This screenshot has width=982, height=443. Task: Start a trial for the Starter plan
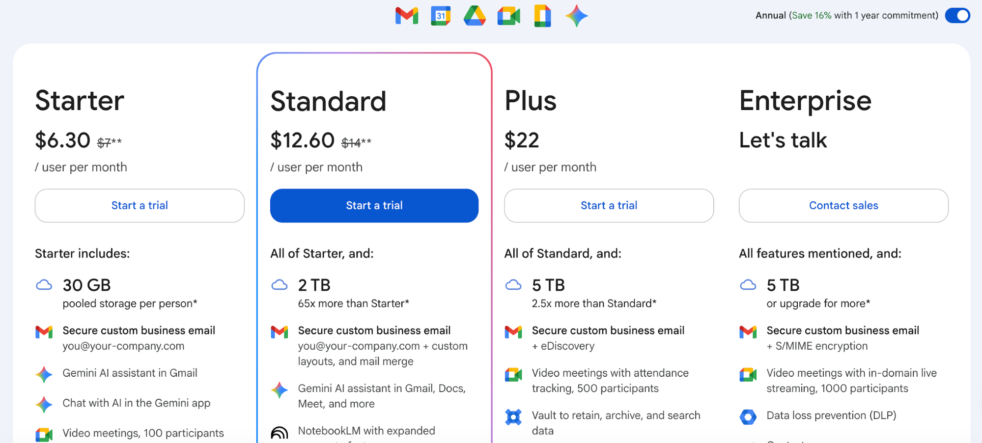[140, 205]
